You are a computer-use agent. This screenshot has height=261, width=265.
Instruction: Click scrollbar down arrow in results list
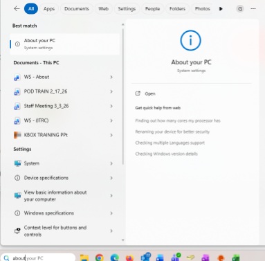pos(123,240)
